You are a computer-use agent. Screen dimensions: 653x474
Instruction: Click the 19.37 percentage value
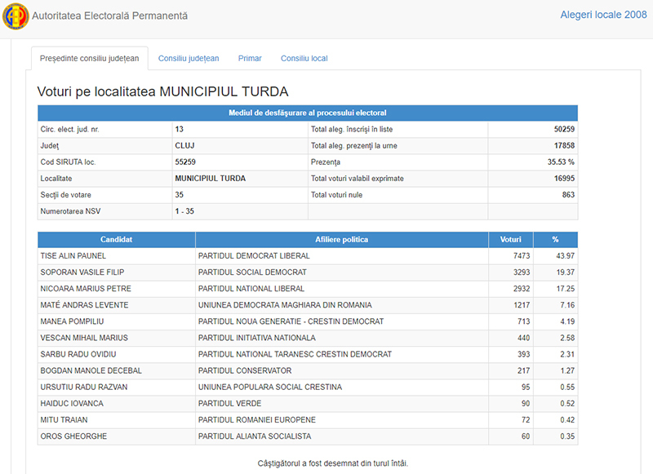(565, 272)
